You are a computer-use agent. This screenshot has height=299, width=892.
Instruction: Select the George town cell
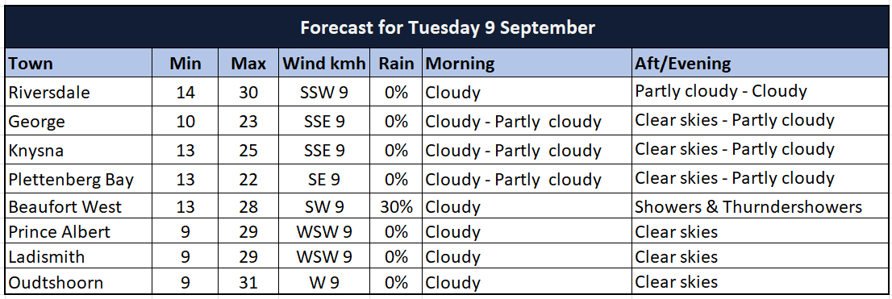[x=78, y=121]
